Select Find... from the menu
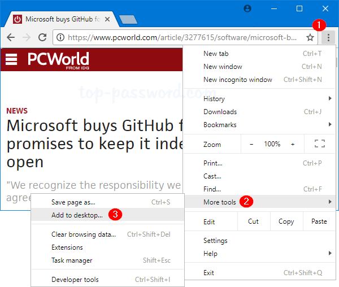The width and height of the screenshot is (339, 287). (x=259, y=189)
